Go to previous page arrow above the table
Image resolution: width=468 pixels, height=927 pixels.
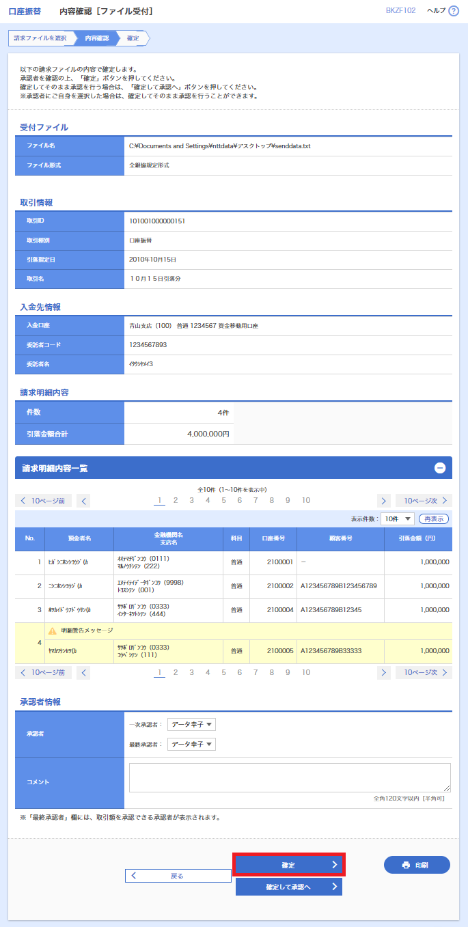(x=83, y=501)
